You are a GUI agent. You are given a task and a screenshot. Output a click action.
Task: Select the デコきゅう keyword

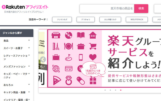click(x=86, y=19)
